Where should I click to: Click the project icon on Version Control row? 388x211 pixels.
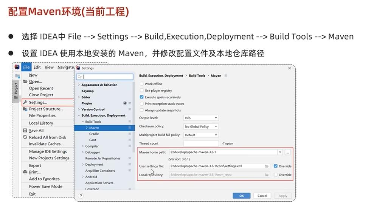click(130, 109)
